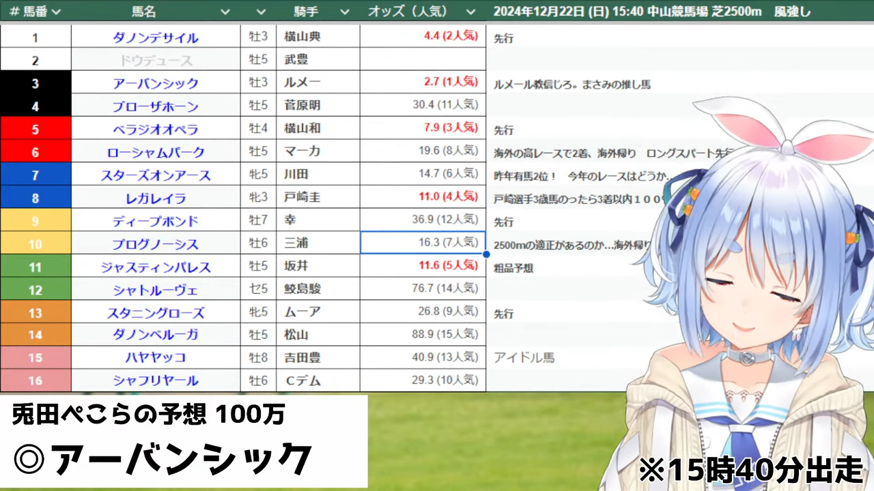Select jockey cell 横山典

(x=318, y=37)
